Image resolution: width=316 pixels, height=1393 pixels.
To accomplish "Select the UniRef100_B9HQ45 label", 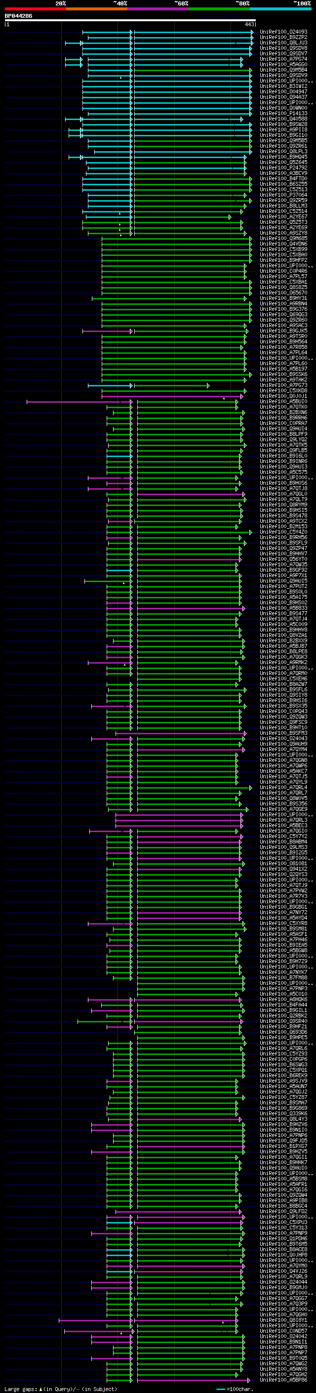I will click(x=283, y=157).
